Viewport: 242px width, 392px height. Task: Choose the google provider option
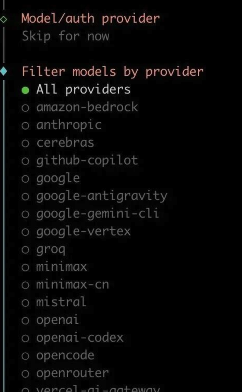(x=58, y=179)
